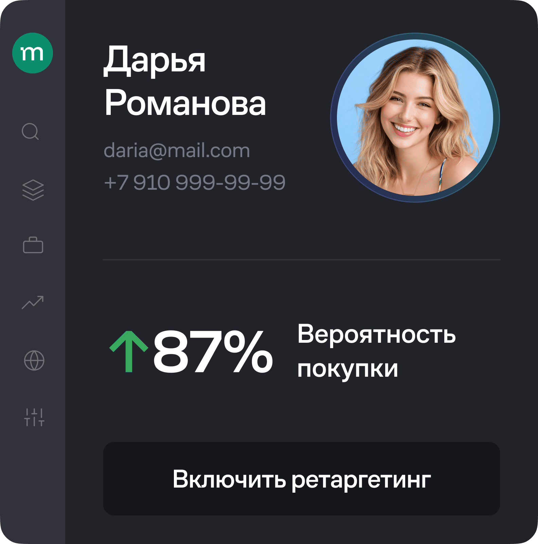Click the phone number +7 910 999-99-99

point(195,182)
